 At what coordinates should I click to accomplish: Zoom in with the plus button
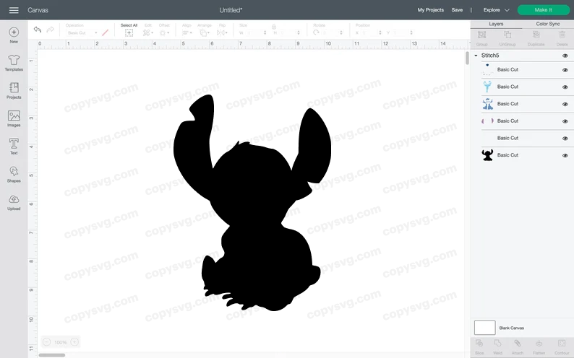pyautogui.click(x=74, y=342)
